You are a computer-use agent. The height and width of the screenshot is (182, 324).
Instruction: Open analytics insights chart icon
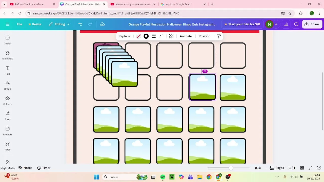coord(286,24)
